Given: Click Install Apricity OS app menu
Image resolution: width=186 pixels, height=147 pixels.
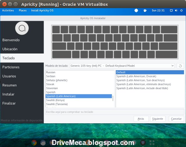Looking at the screenshot, I should tap(42, 10).
